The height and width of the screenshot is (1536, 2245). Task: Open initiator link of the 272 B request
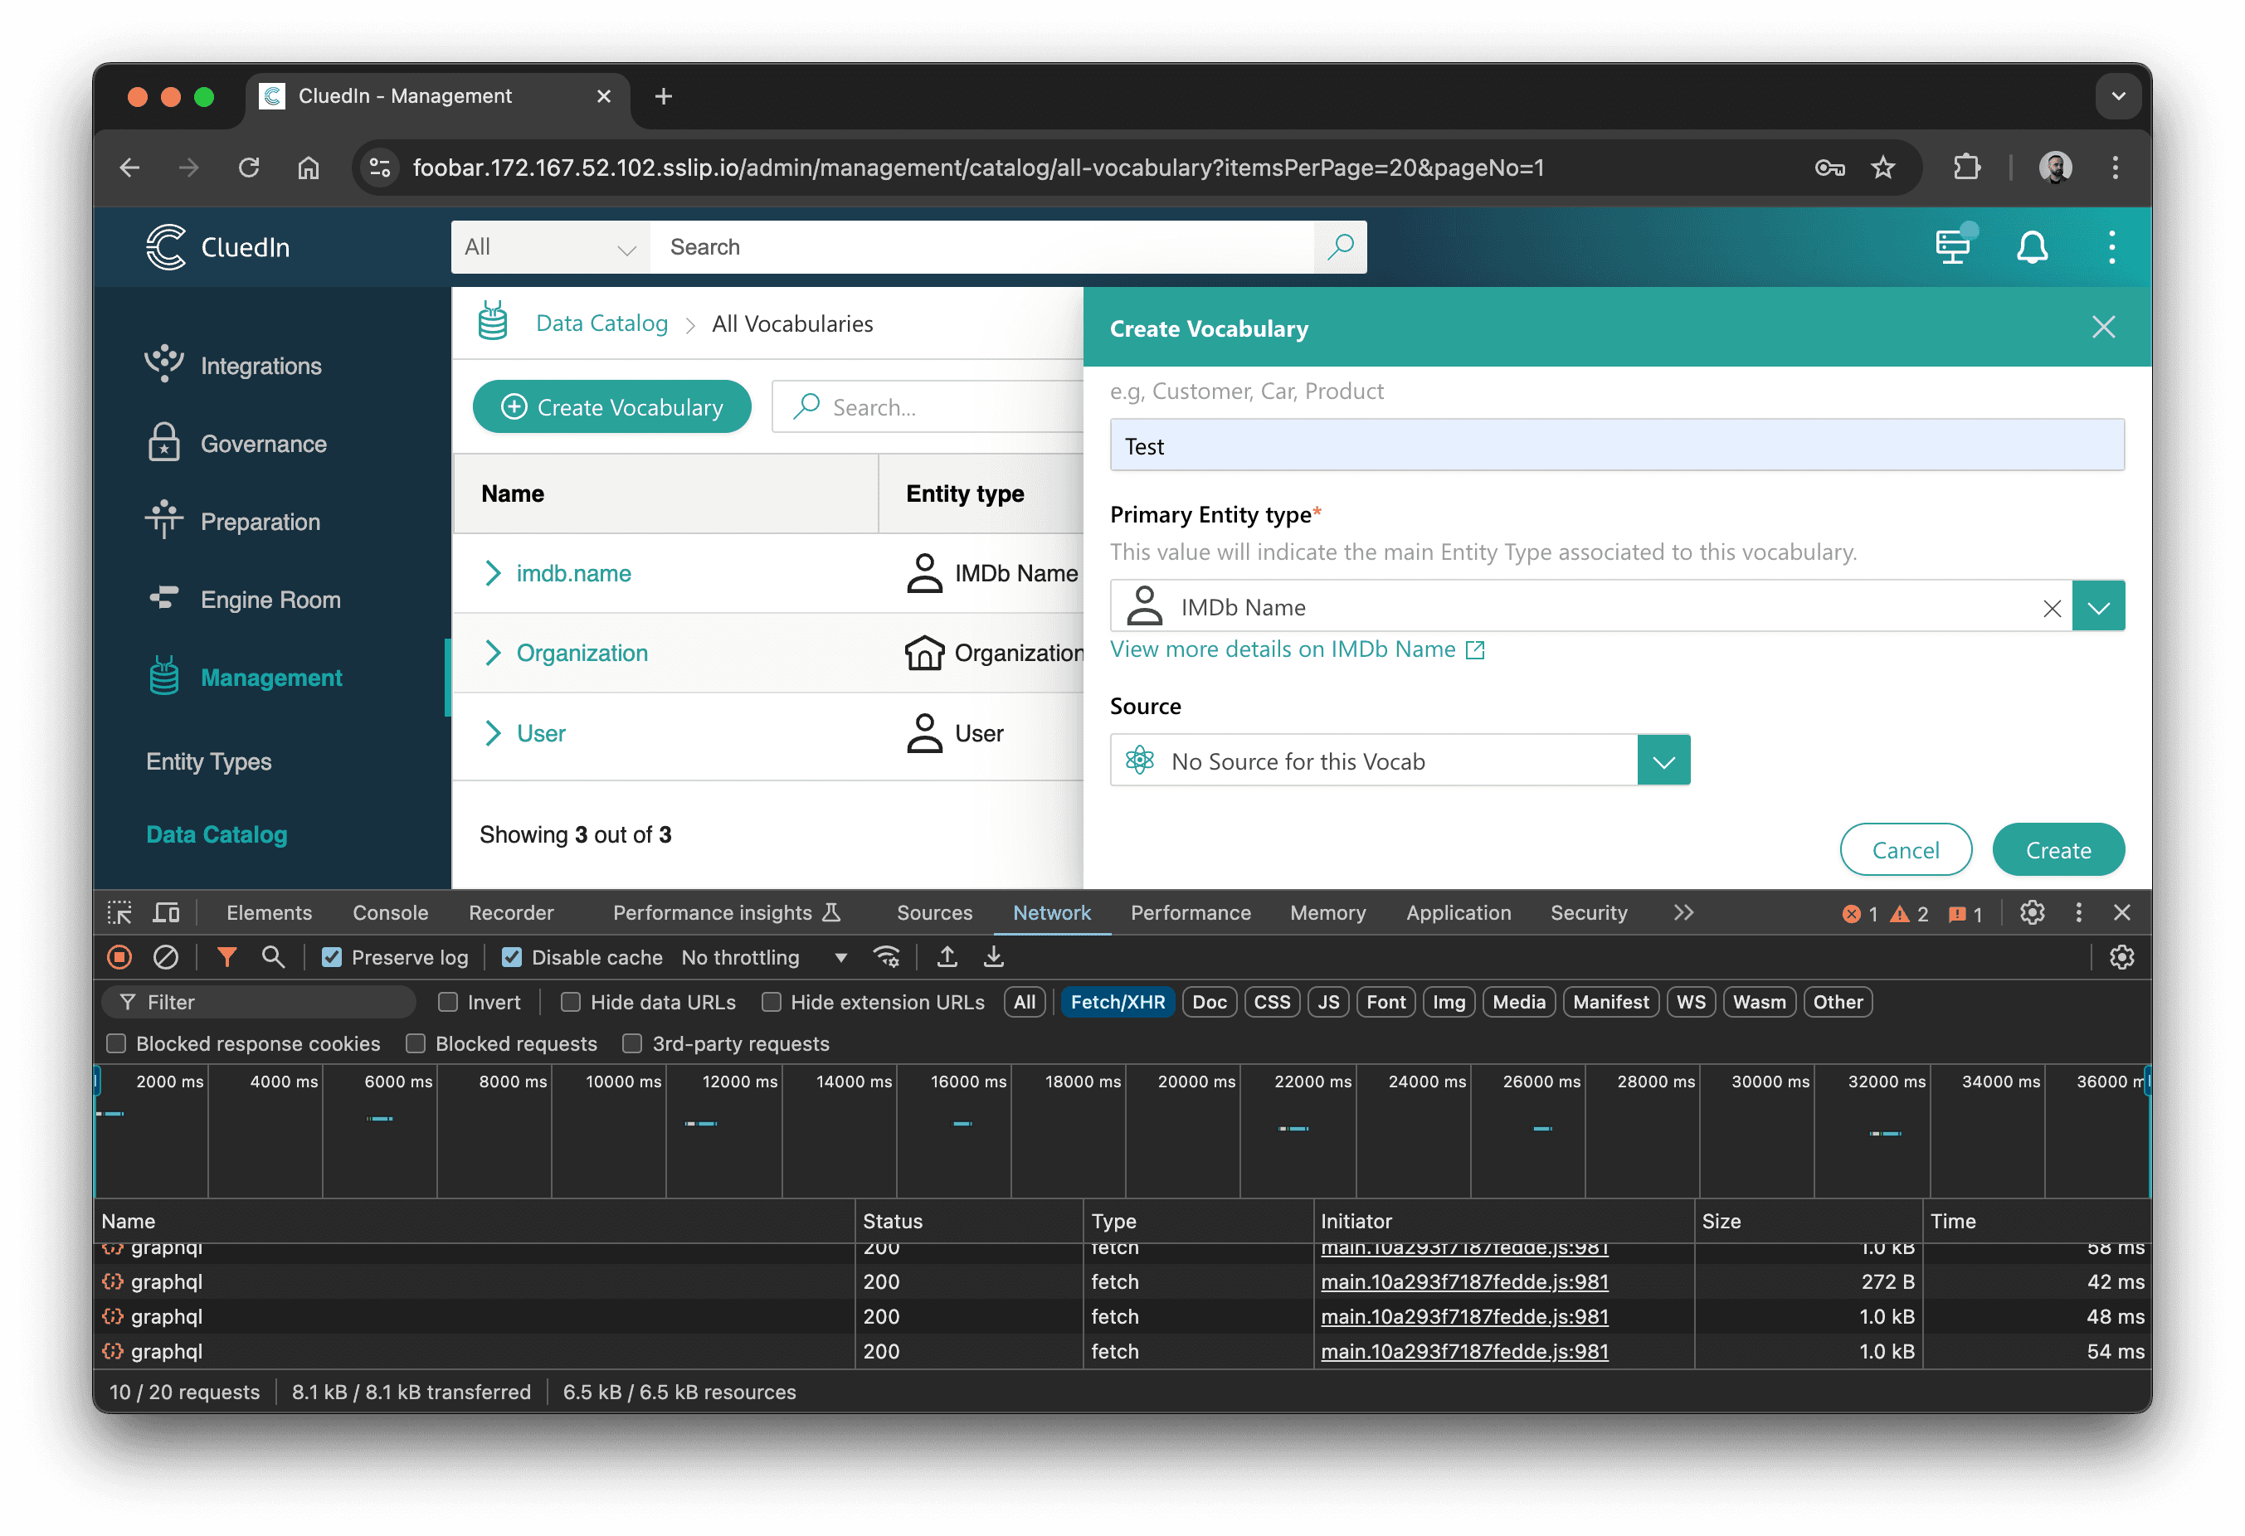coord(1464,1282)
